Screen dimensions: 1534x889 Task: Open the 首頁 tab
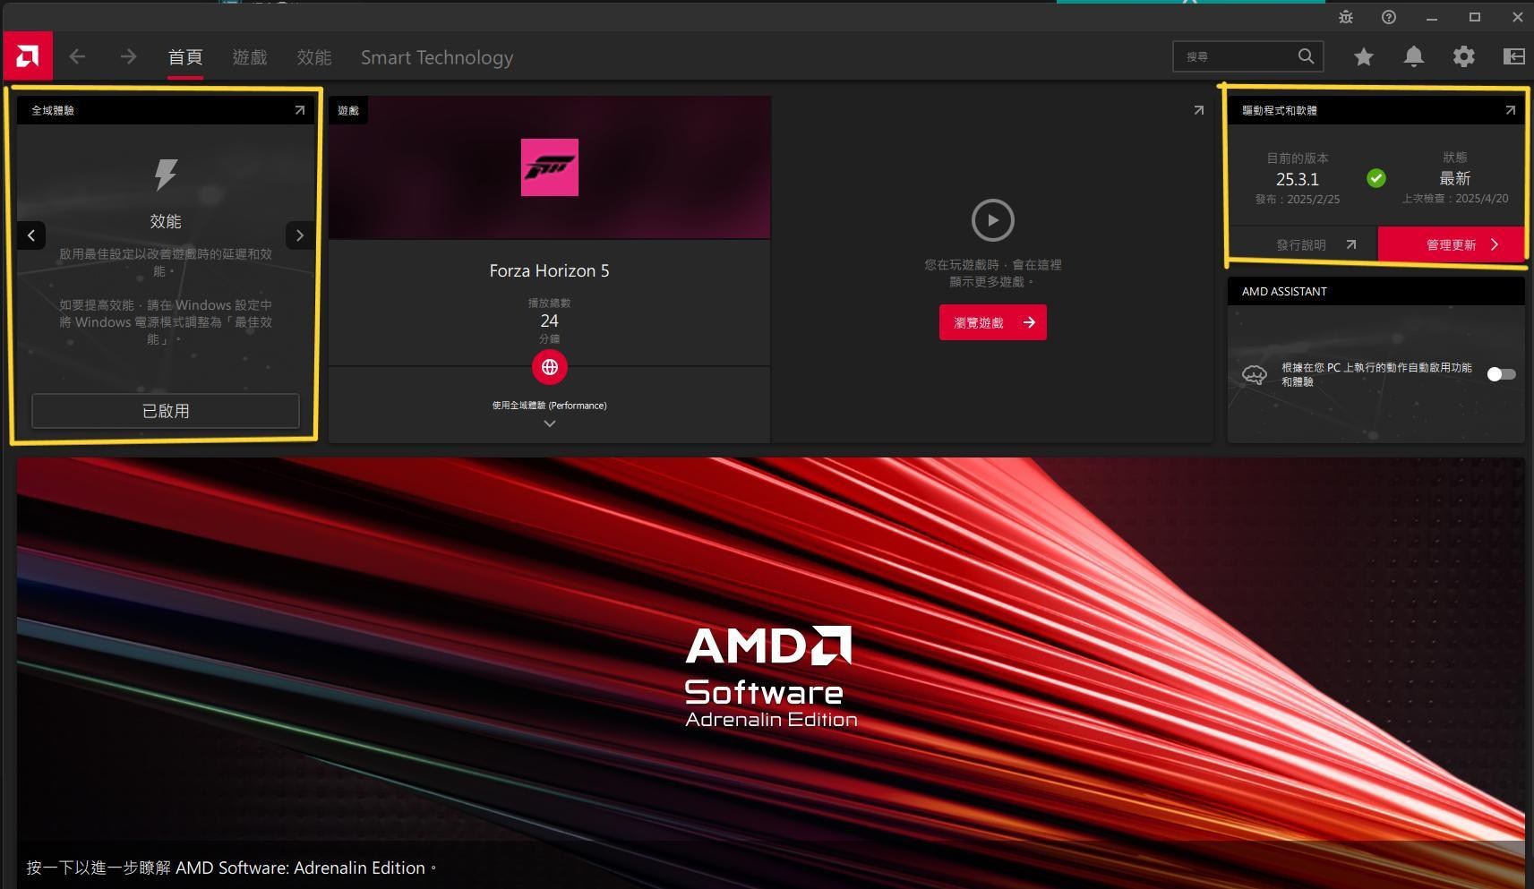[185, 57]
